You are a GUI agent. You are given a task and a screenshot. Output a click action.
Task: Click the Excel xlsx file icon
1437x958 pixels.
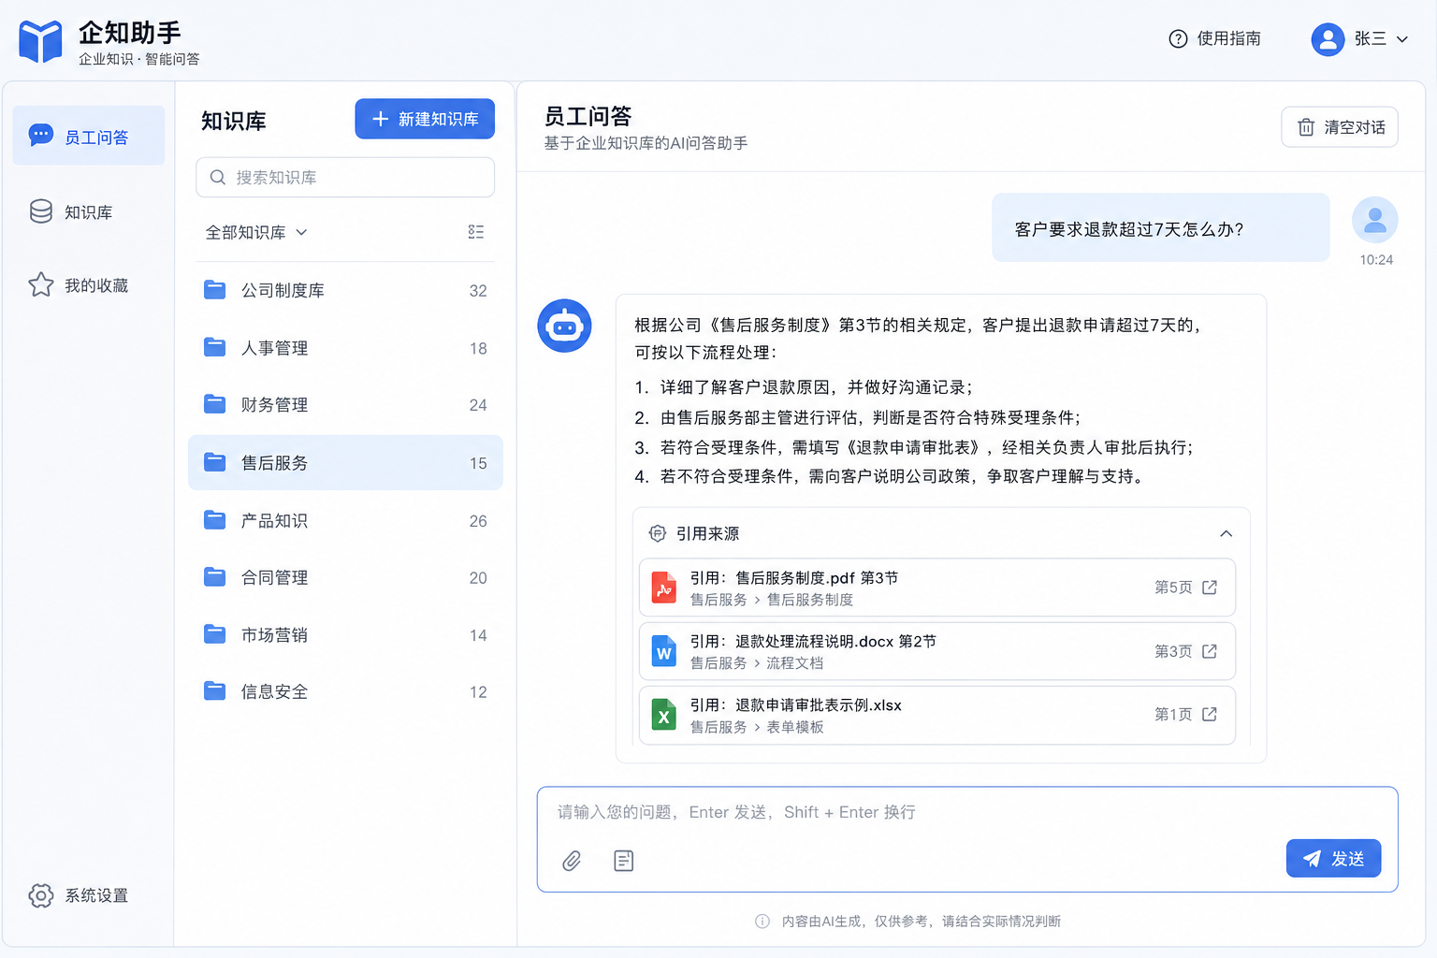tap(664, 715)
